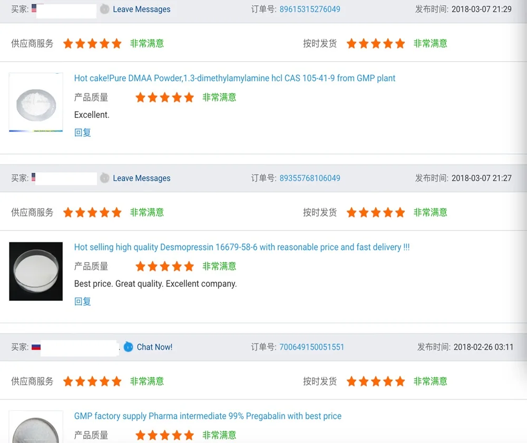Click Leave Messages text in second review

click(141, 178)
